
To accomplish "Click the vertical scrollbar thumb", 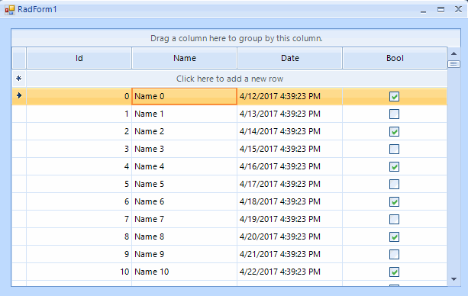I will tap(454, 64).
